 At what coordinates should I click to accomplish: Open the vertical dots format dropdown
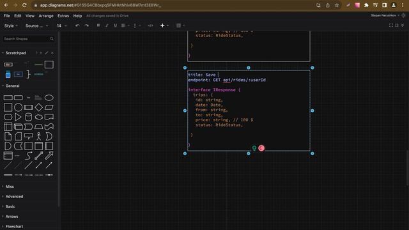coord(137,26)
